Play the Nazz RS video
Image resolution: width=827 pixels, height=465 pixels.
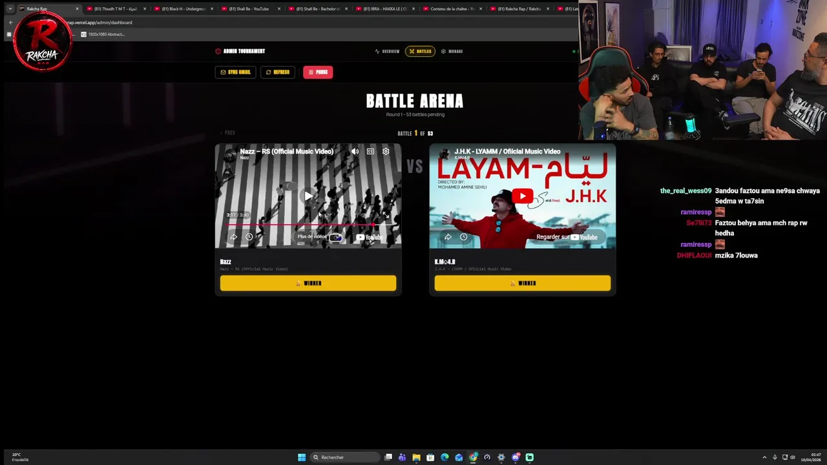pyautogui.click(x=308, y=196)
